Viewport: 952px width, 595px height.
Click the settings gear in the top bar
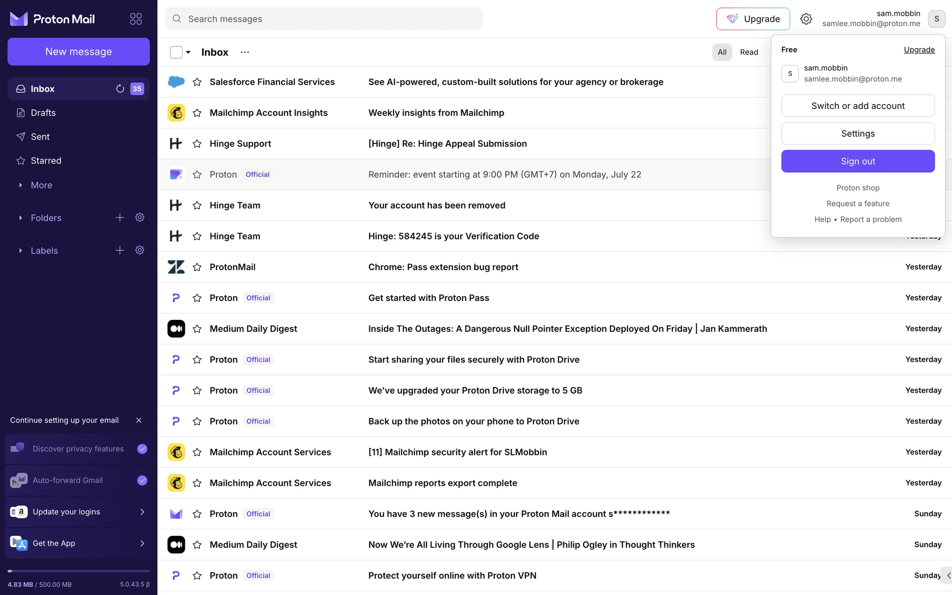click(806, 19)
